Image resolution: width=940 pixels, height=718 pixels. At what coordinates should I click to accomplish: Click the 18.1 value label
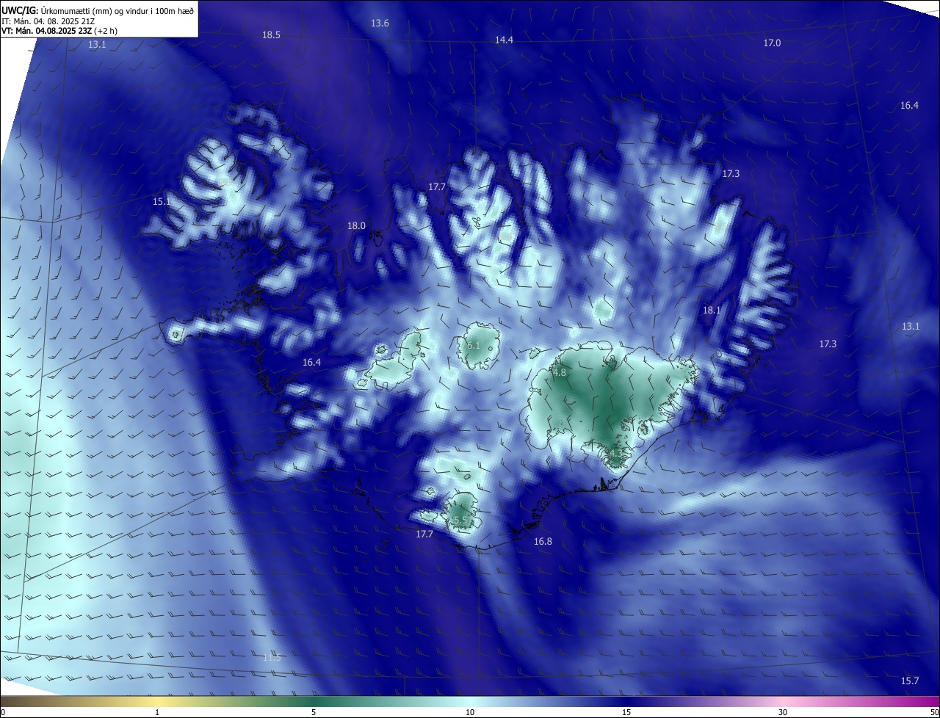coord(712,311)
